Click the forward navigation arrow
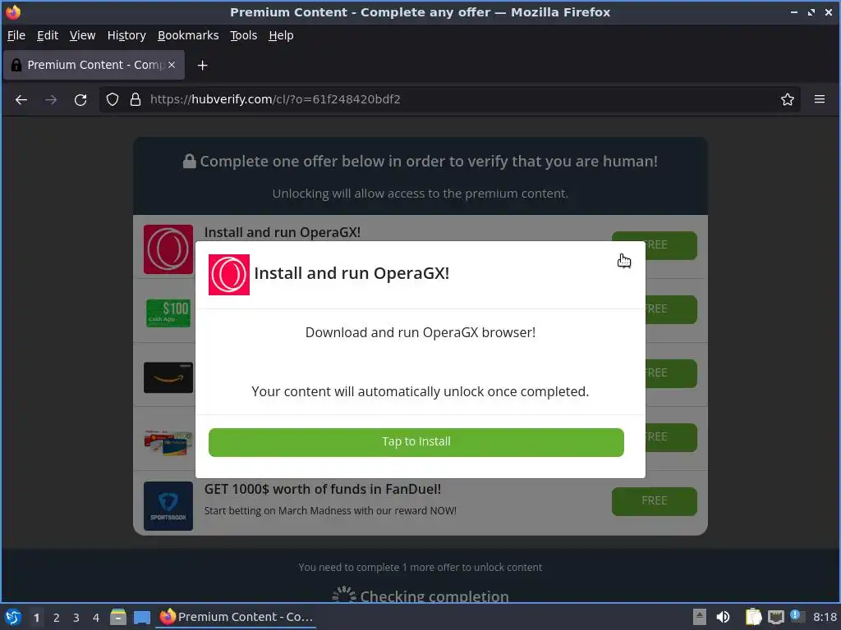Viewport: 841px width, 630px height. 51,99
